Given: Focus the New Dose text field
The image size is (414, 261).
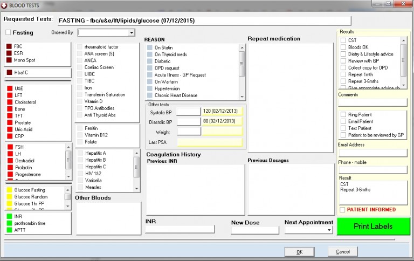Looking at the screenshot, I should [x=255, y=230].
